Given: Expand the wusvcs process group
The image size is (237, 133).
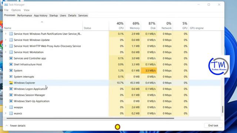Looking at the screenshot, I should (x=6, y=113).
